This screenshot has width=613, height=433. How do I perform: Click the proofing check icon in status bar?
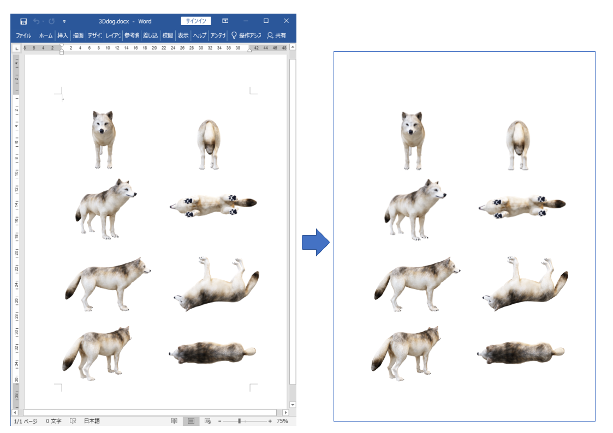point(74,421)
